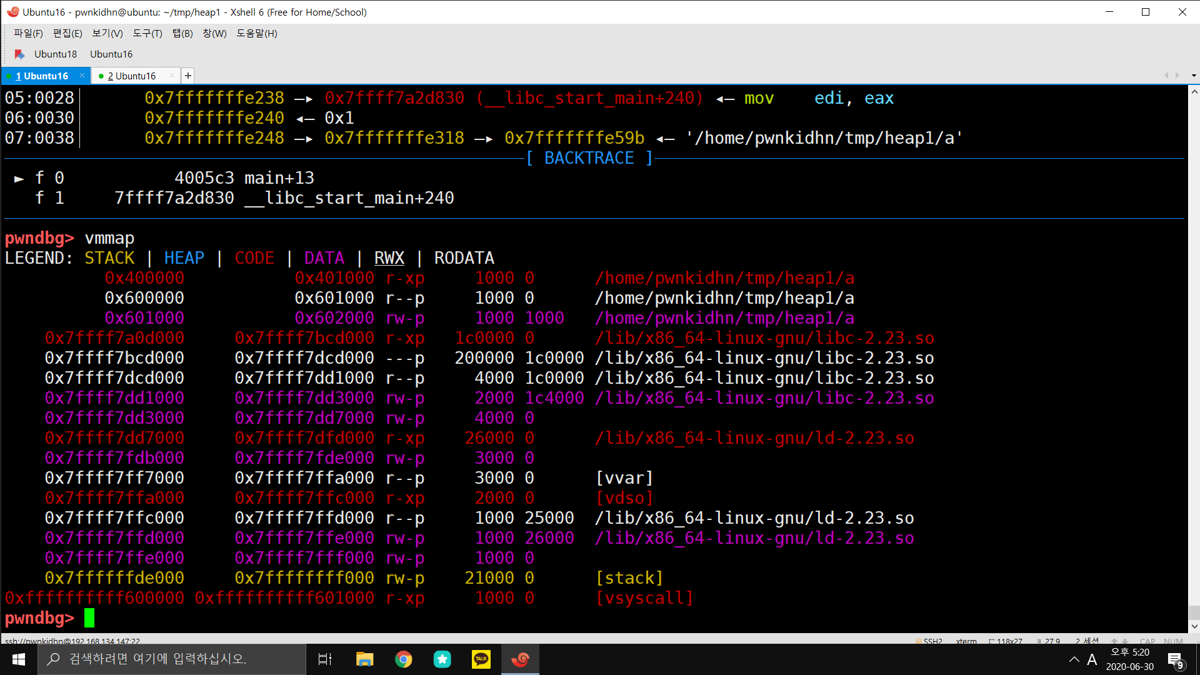Click the xterm status bar entry
1200x675 pixels.
[966, 641]
